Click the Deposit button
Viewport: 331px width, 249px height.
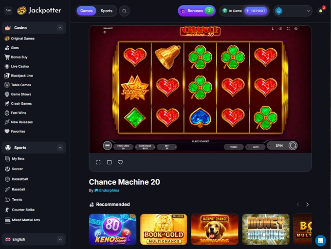256,11
